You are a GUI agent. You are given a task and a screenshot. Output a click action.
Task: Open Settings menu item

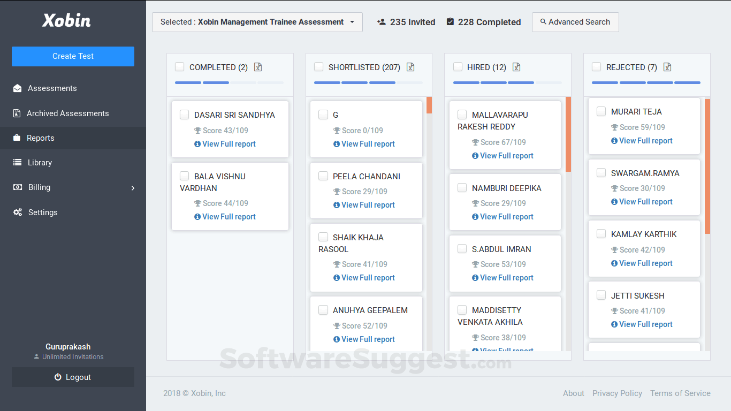coord(73,212)
